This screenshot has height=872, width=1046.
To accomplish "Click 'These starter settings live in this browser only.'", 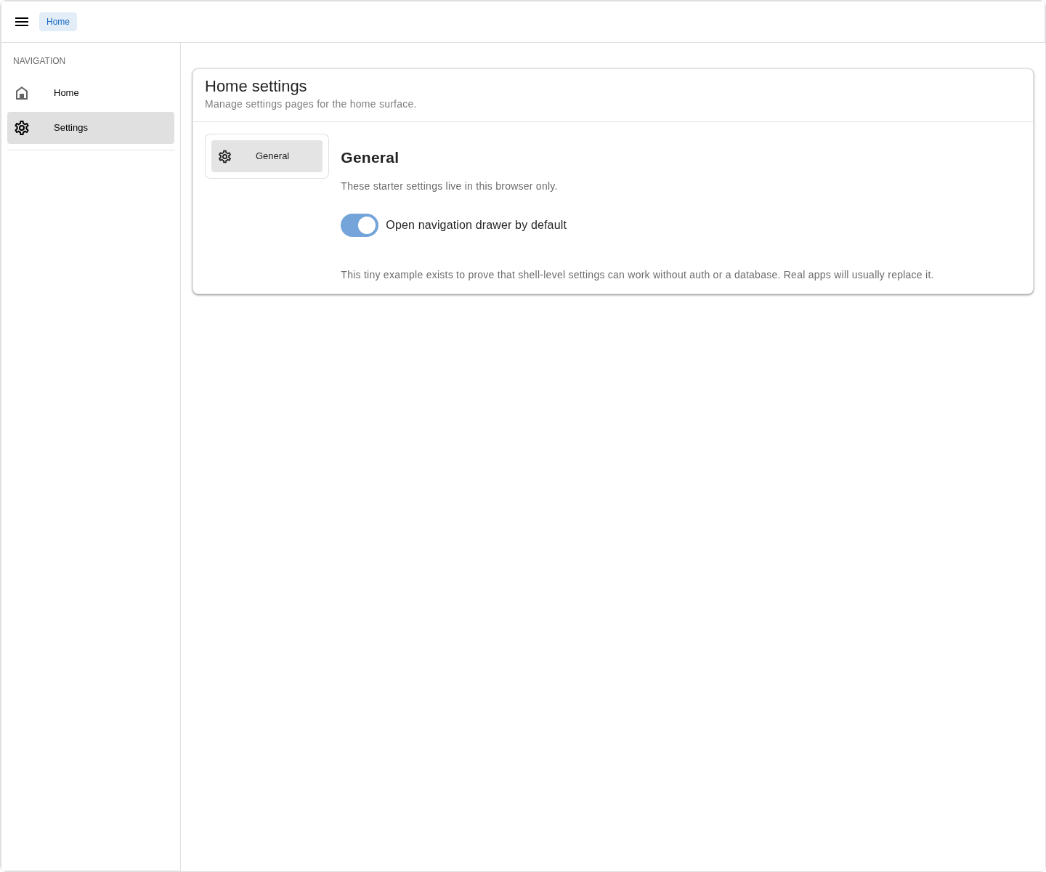I will (449, 186).
